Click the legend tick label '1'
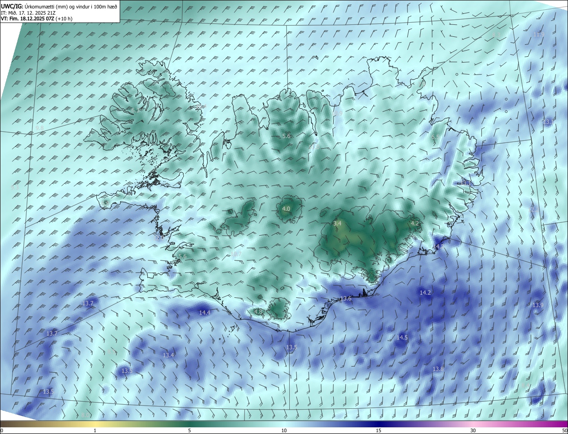 click(95, 430)
